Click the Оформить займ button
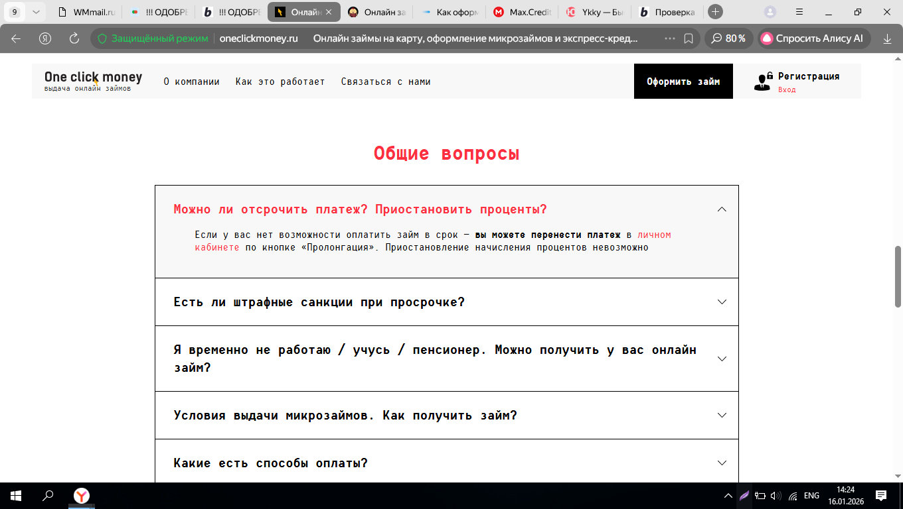 click(683, 82)
